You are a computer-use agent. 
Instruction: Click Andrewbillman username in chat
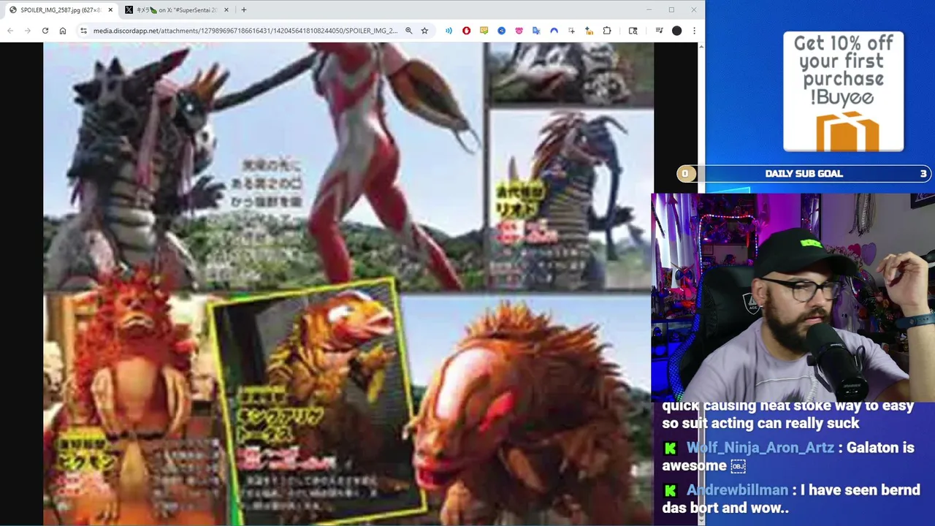pos(737,490)
